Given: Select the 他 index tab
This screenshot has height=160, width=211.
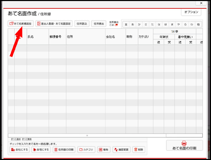Looking at the screenshot, I should (198, 25).
